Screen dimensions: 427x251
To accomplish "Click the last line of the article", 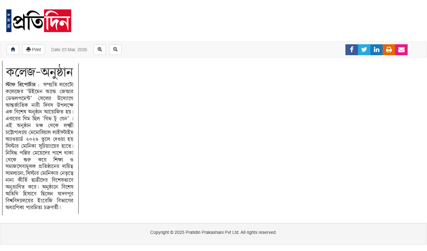I will pyautogui.click(x=33, y=207).
